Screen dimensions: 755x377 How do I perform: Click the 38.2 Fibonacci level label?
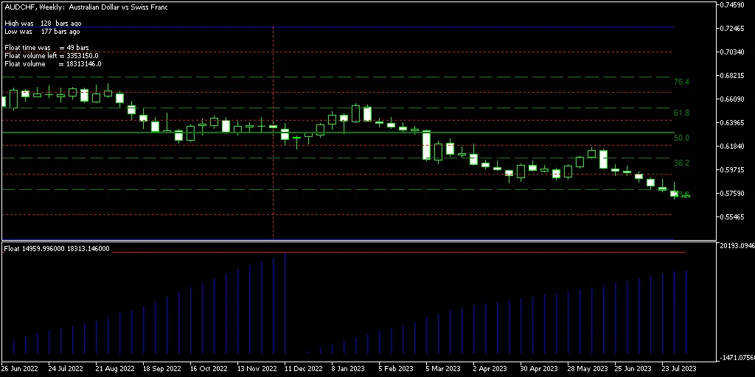(681, 163)
